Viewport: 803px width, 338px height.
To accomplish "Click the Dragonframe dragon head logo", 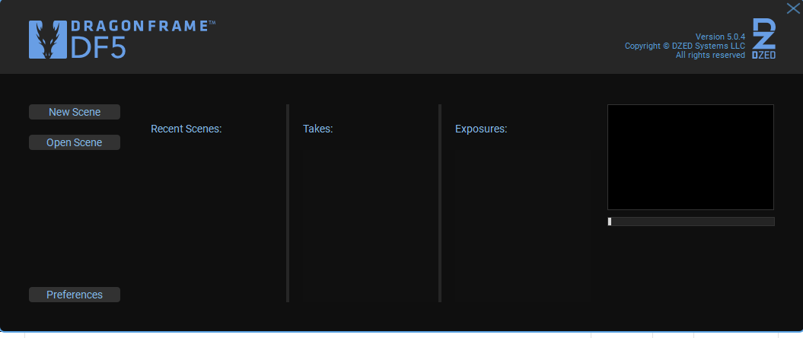I will pos(48,40).
